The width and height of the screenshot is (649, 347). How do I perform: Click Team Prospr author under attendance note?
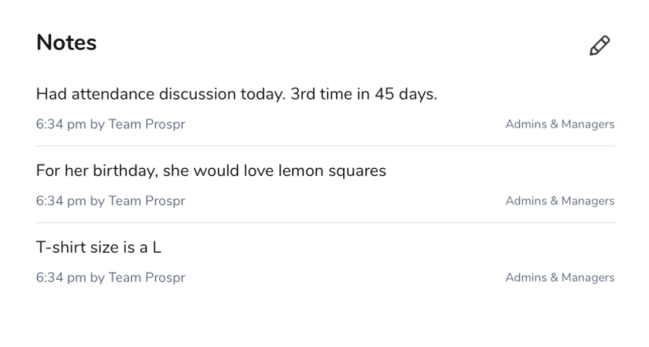coord(147,124)
